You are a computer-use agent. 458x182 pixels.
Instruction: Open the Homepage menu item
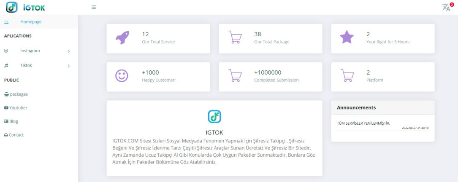pyautogui.click(x=39, y=22)
